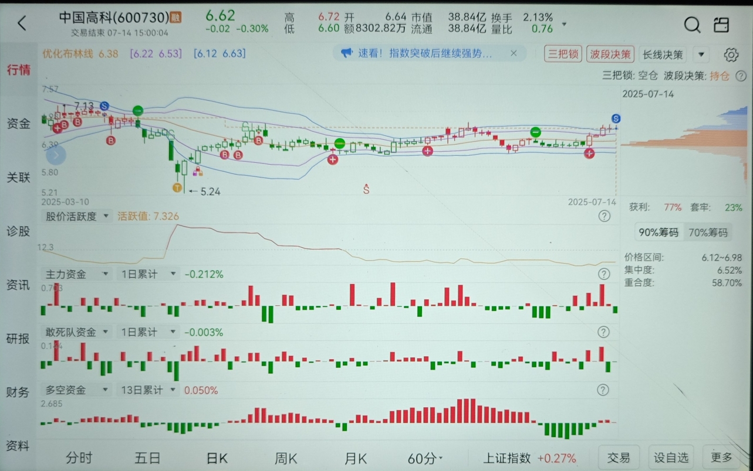This screenshot has height=471, width=753.
Task: Open the 主力资金 indicator dropdown
Action: (77, 274)
